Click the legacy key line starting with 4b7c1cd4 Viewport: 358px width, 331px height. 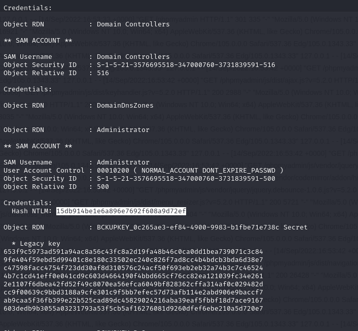[x=133, y=276]
